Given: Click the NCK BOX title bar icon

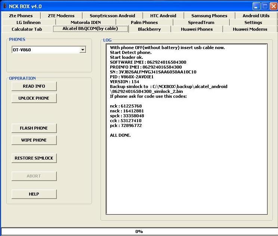Looking at the screenshot, I should [x=5, y=6].
